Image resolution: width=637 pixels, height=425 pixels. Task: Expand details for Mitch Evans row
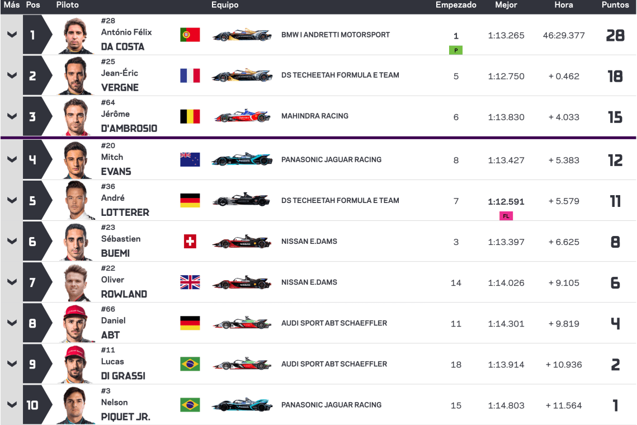[x=11, y=159]
